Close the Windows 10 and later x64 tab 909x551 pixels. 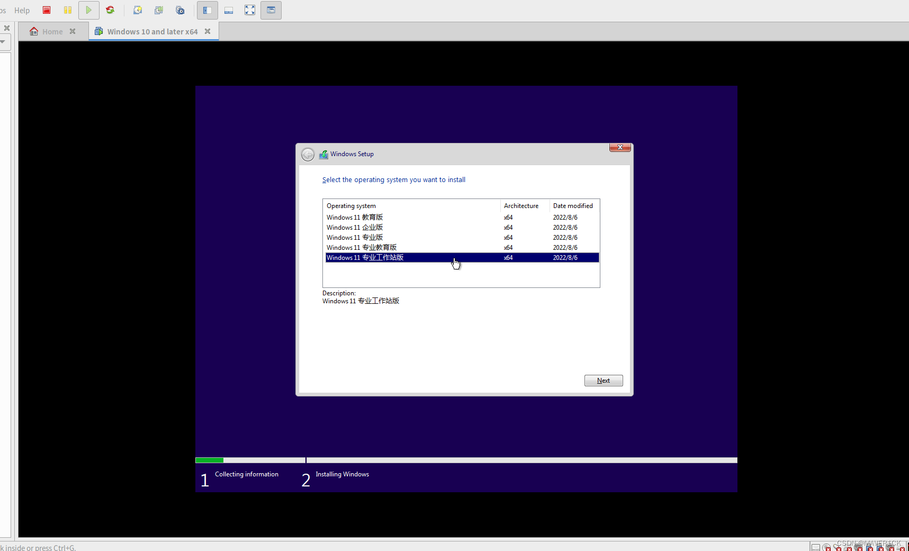point(208,31)
